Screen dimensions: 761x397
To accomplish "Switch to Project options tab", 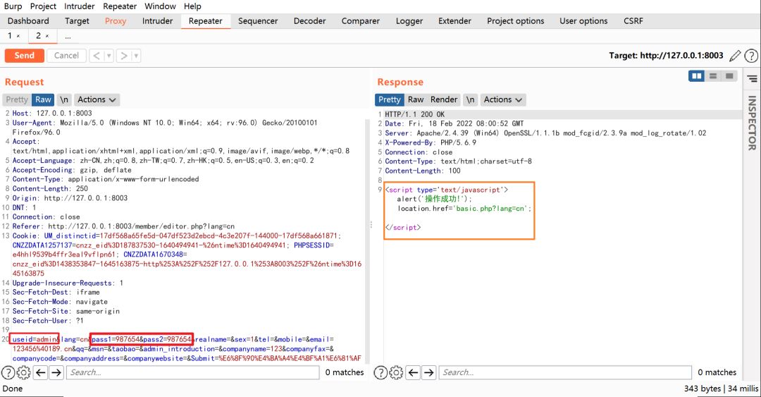I will 515,21.
